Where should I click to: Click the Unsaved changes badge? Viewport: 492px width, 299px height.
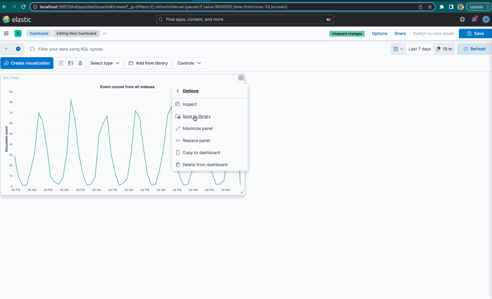coord(347,34)
